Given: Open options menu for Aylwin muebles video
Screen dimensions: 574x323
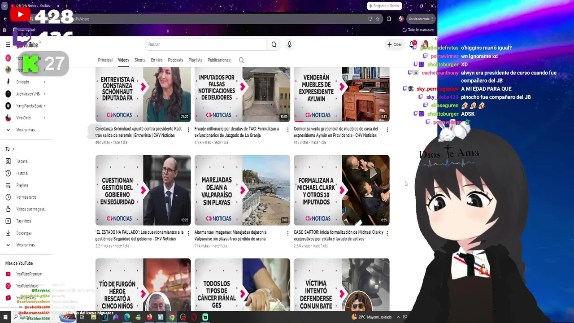Looking at the screenshot, I should click(387, 130).
